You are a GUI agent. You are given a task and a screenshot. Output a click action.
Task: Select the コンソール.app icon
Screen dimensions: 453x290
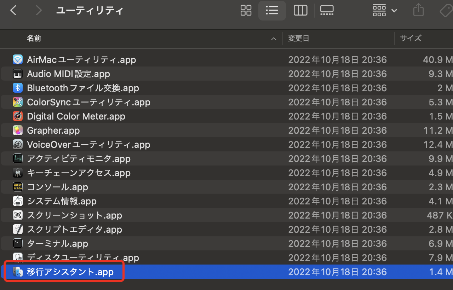pyautogui.click(x=18, y=187)
